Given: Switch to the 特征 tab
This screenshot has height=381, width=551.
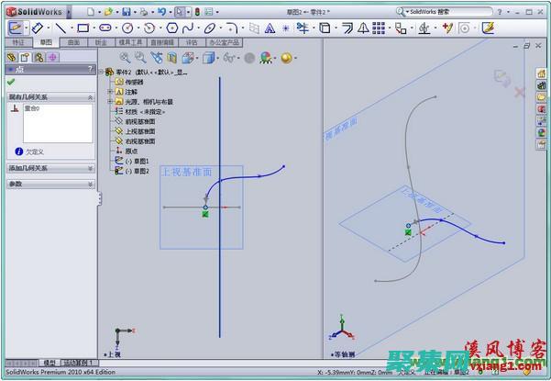Looking at the screenshot, I should click(x=17, y=42).
